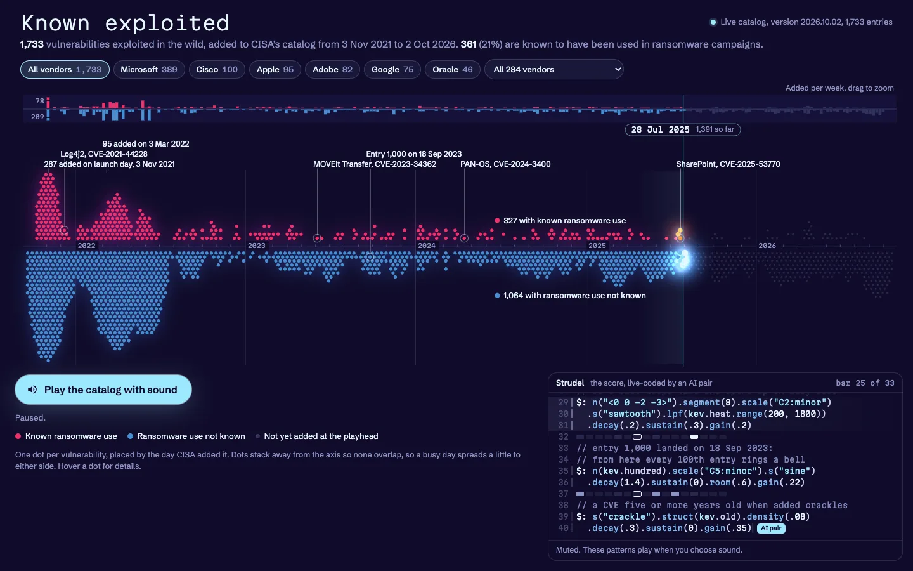Play the catalog with sound
The width and height of the screenshot is (913, 571).
click(103, 390)
